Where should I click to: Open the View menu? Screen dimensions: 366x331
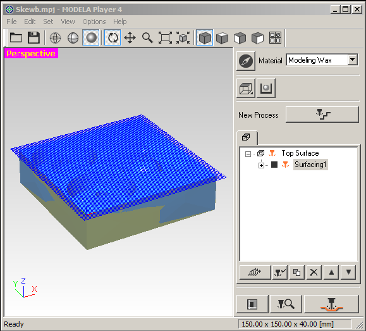(68, 22)
